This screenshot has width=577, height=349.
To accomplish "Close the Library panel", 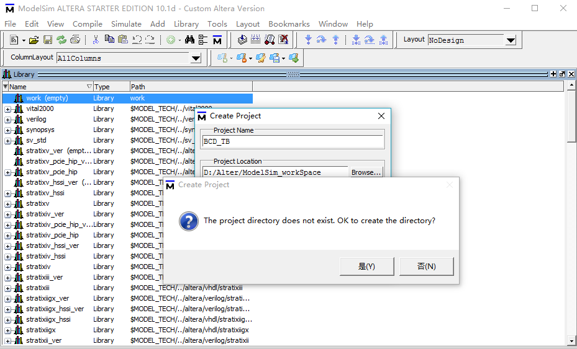I will click(571, 74).
